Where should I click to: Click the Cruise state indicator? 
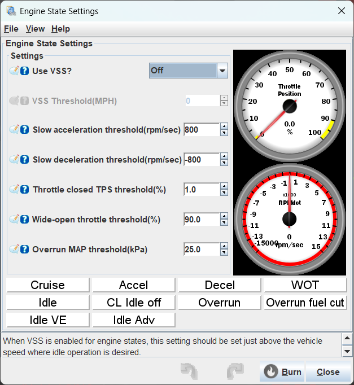(x=48, y=285)
